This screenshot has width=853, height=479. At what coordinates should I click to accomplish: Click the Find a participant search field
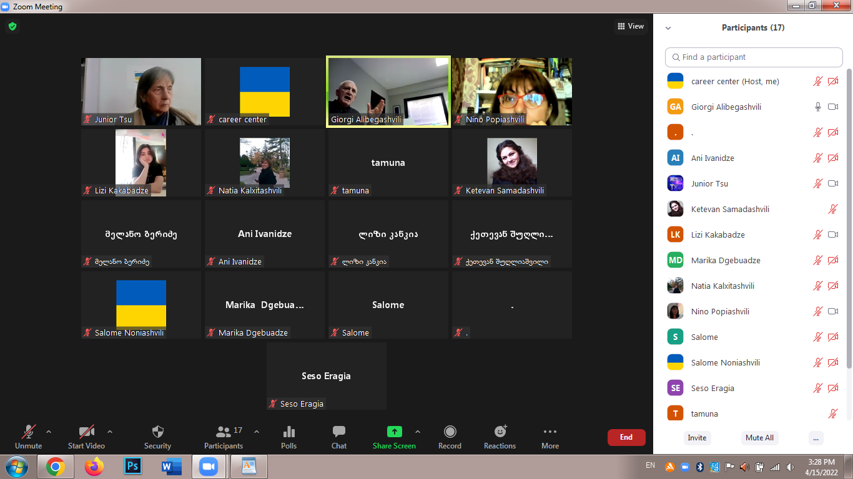click(x=754, y=57)
